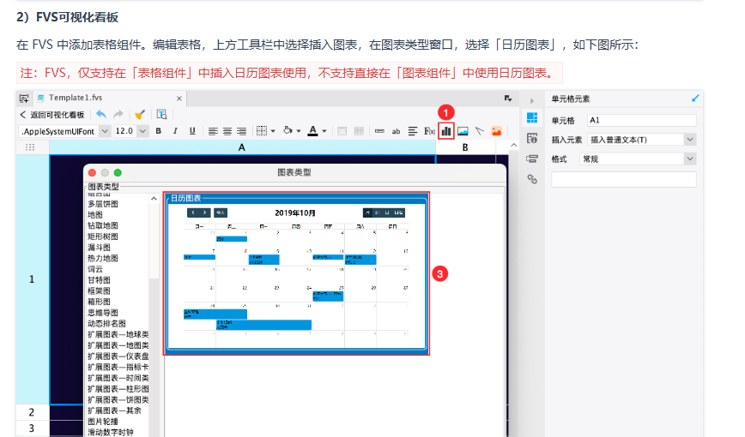Image resolution: width=745 pixels, height=437 pixels.
Task: Click the blue dock arrow in 单元格元素 header
Action: pos(695,99)
